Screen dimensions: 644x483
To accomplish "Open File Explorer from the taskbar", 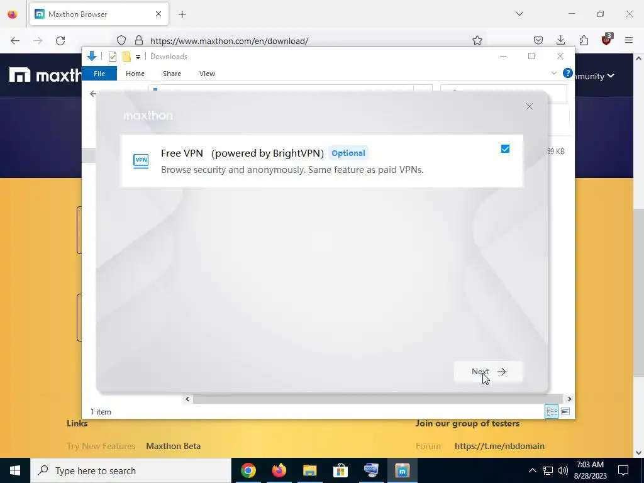I will [x=310, y=470].
